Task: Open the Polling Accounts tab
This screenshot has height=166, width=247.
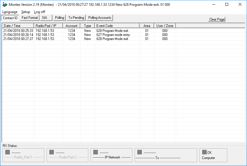Action: tap(100, 18)
